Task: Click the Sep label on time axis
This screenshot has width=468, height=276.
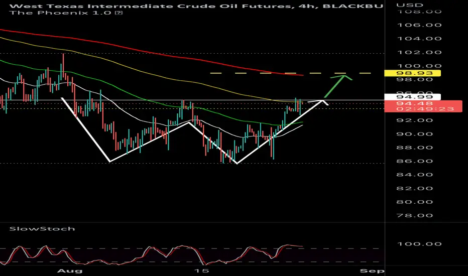Action: coord(372,271)
